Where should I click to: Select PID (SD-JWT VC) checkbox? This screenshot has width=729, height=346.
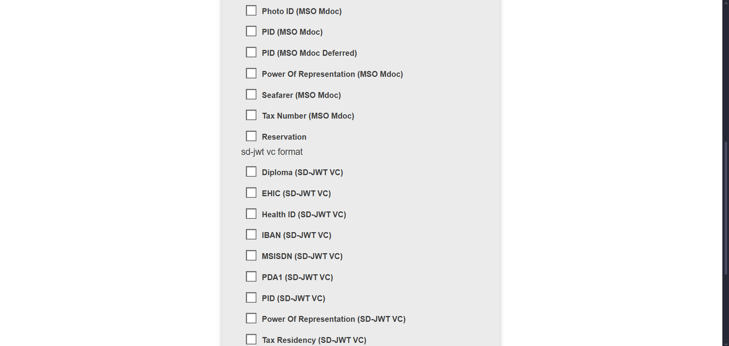click(x=251, y=298)
